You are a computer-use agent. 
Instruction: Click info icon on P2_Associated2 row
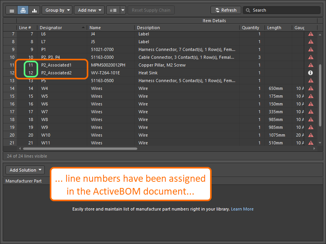point(310,73)
